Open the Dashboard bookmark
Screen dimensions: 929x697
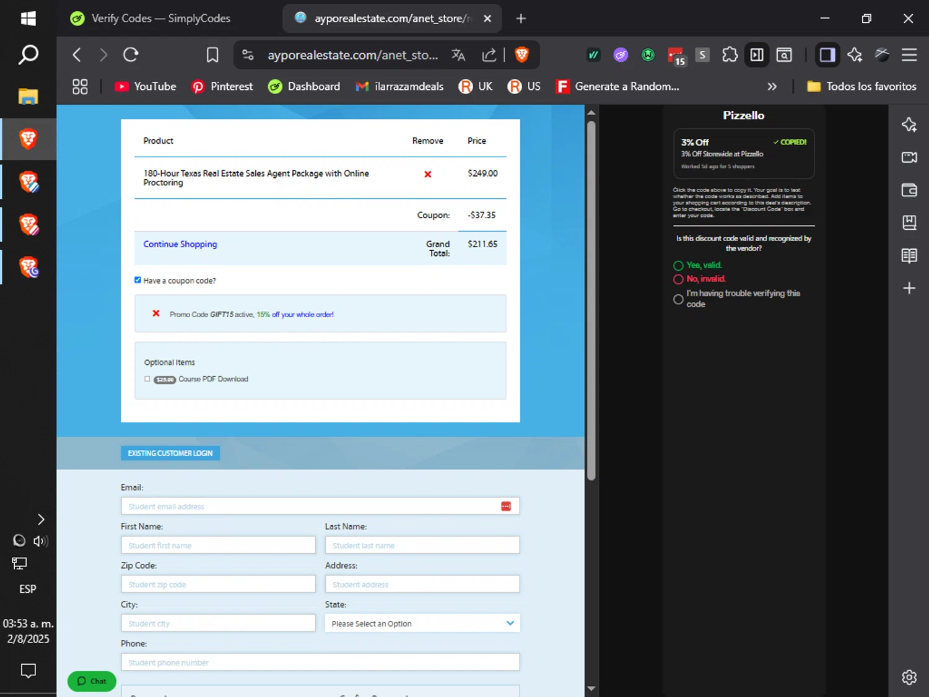(304, 87)
